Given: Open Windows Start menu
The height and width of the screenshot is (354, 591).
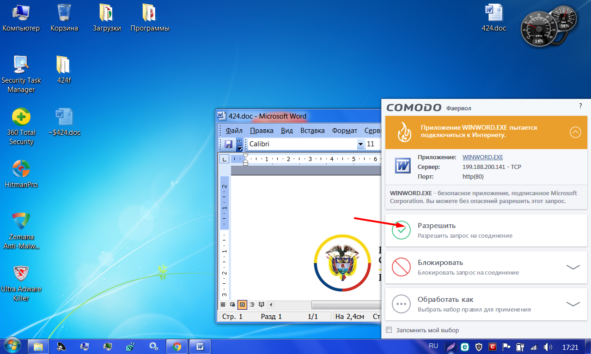Looking at the screenshot, I should [12, 346].
